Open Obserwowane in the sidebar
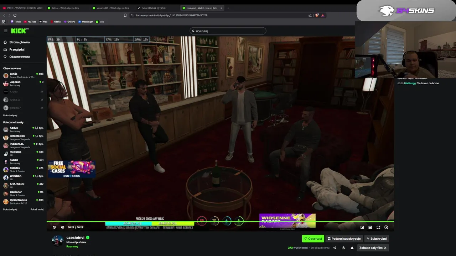Viewport: 456px width, 256px height. point(20,57)
